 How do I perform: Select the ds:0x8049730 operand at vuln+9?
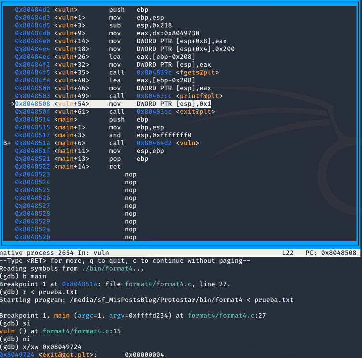pos(176,33)
